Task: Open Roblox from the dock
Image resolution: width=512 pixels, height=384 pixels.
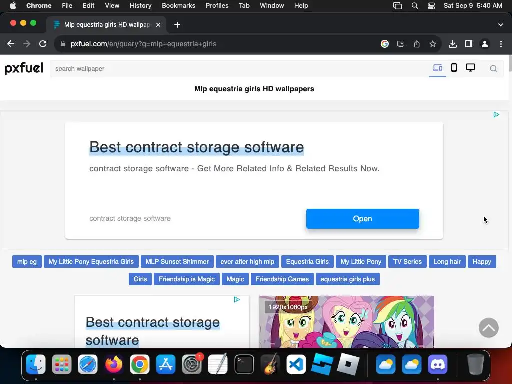Action: [x=348, y=364]
